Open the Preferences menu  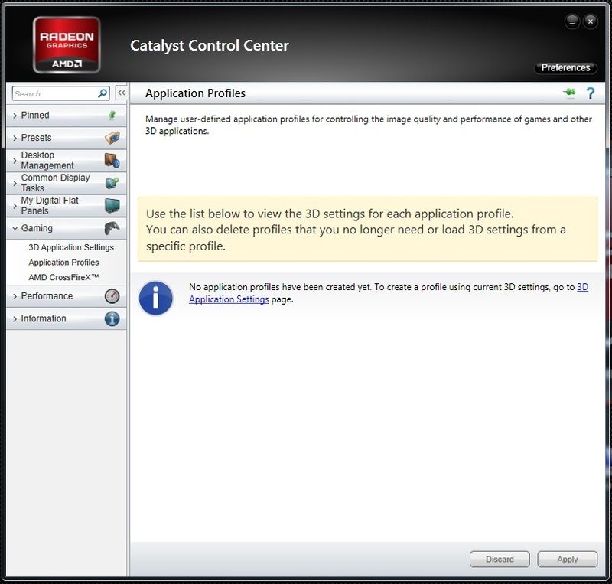pos(565,68)
